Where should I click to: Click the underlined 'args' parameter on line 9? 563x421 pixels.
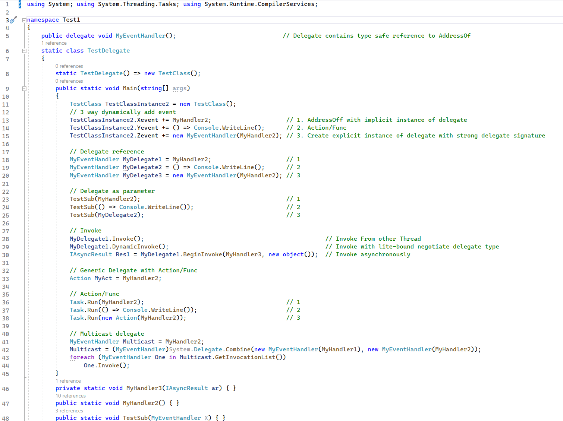tap(180, 88)
